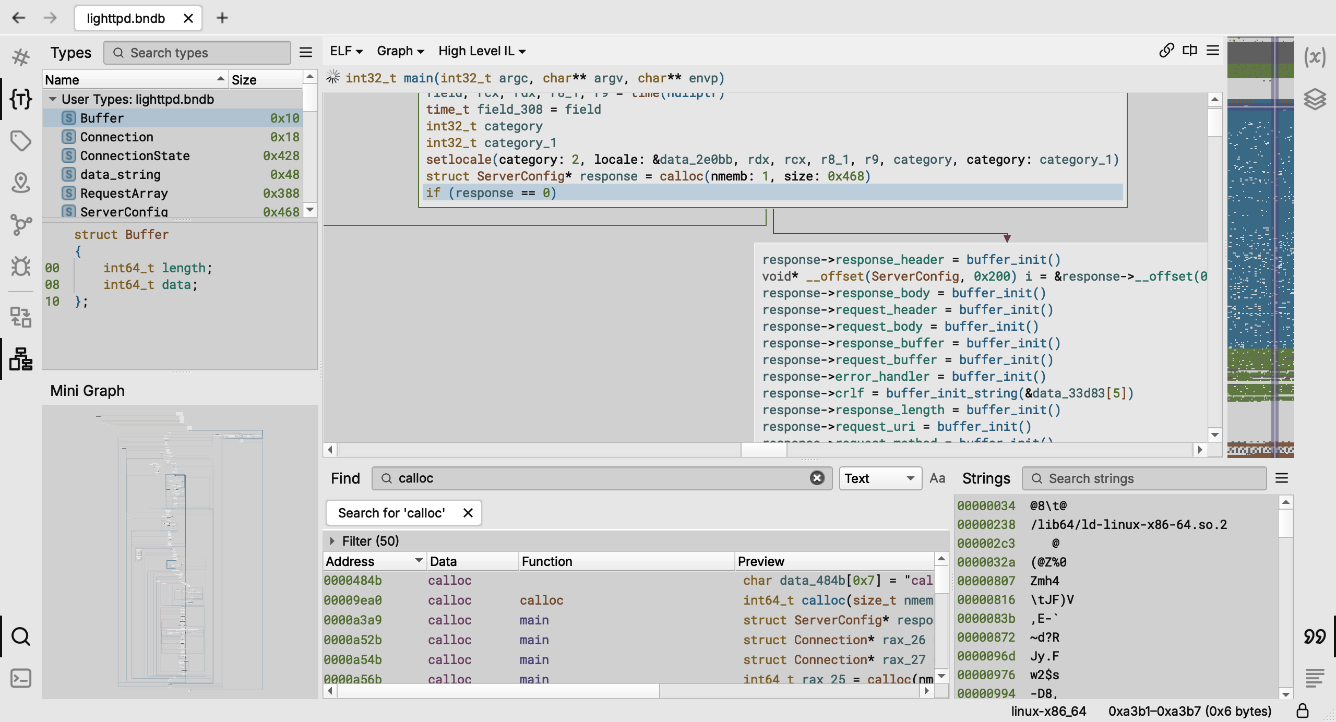Open the Variables (x) panel icon
The image size is (1336, 722).
[x=1315, y=57]
